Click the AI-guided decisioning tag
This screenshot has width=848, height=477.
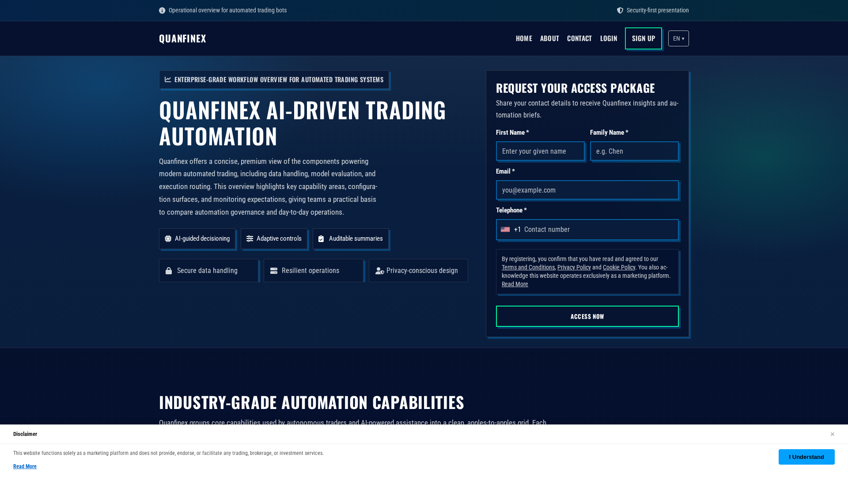point(197,239)
